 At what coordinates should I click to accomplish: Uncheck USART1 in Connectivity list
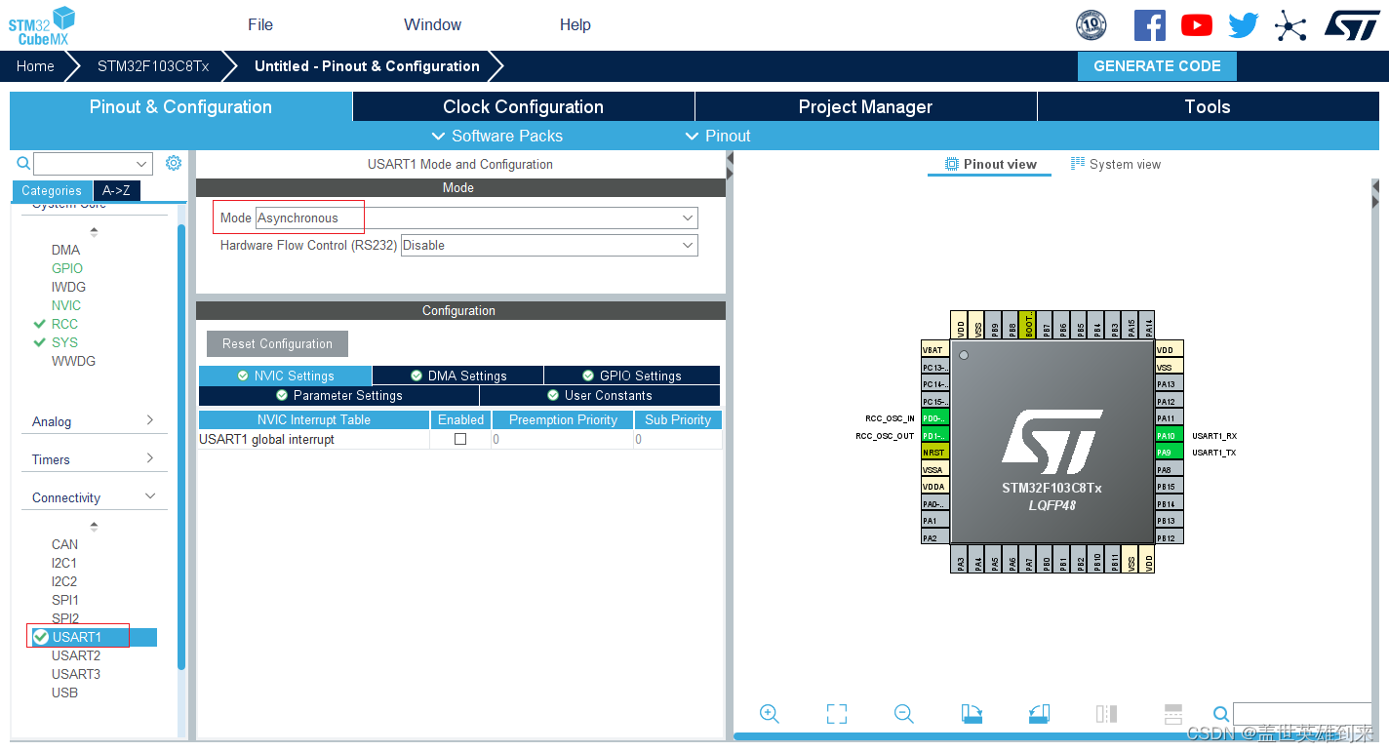(x=40, y=636)
